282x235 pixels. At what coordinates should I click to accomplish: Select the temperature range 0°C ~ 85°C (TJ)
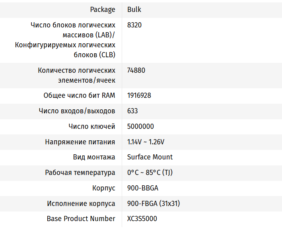point(150,173)
